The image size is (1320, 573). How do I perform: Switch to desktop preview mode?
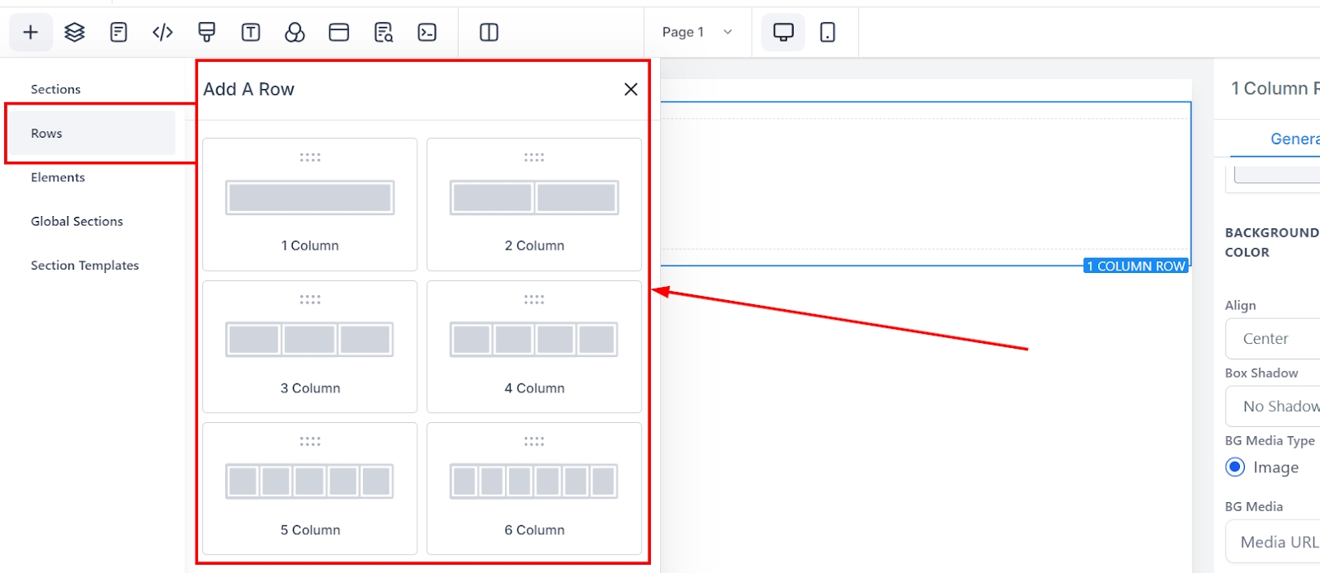pos(783,32)
